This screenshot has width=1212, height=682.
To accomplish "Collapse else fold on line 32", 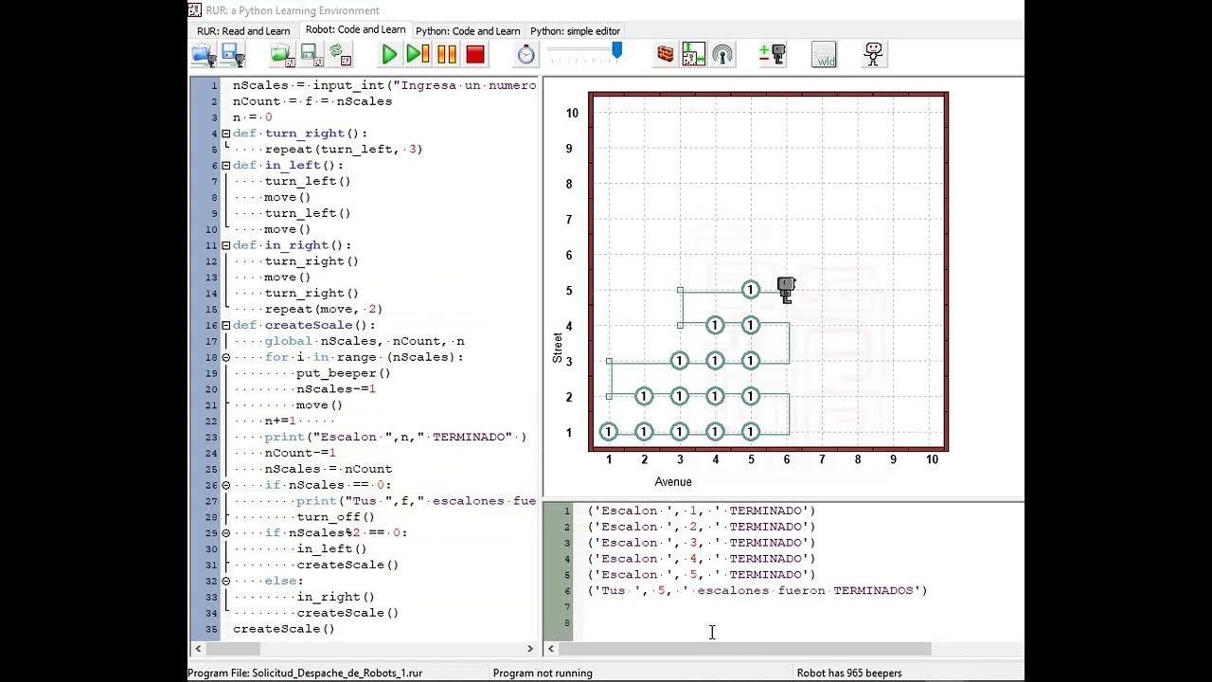I will 225,581.
